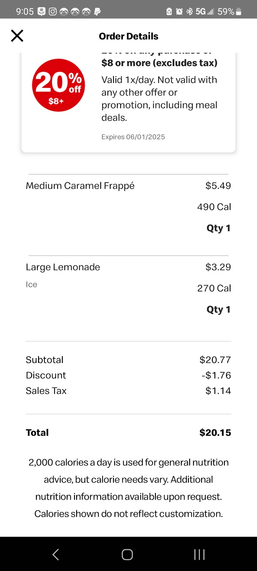Tap the red 20% off badge
Image resolution: width=257 pixels, height=571 pixels.
pyautogui.click(x=59, y=85)
